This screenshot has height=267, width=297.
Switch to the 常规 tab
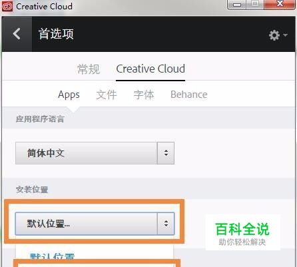point(89,69)
